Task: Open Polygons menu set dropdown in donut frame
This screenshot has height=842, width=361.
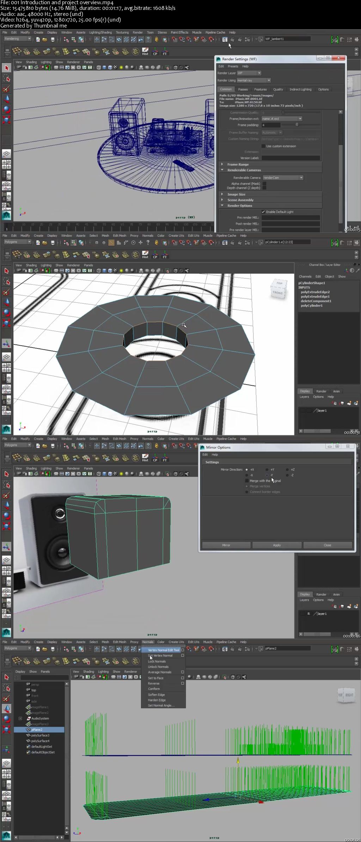Action: pos(17,242)
